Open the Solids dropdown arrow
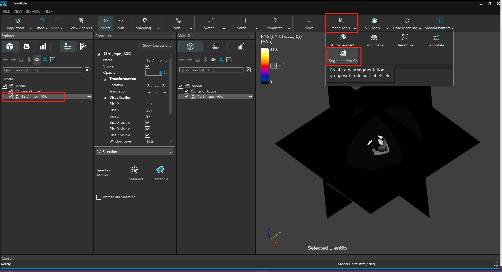This screenshot has height=272, width=502. pos(256,28)
